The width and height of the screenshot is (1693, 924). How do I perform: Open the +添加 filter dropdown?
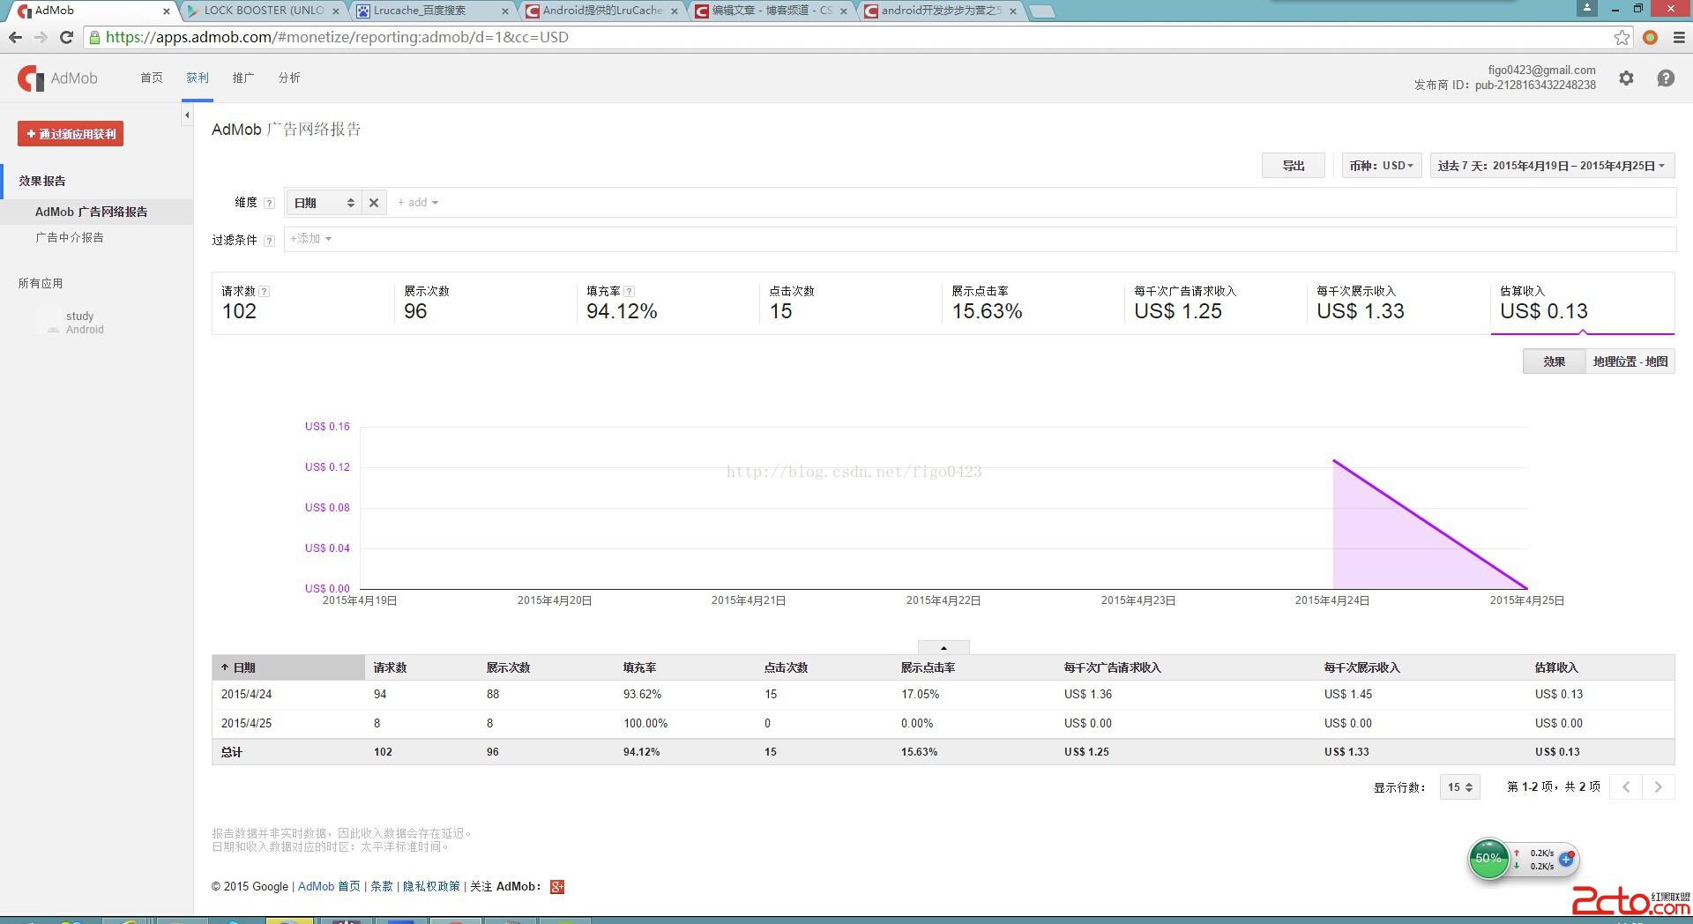(x=310, y=239)
